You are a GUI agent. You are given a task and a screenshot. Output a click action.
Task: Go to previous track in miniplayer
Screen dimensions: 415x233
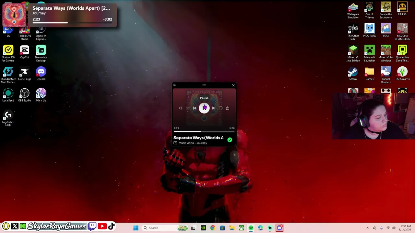pos(195,108)
